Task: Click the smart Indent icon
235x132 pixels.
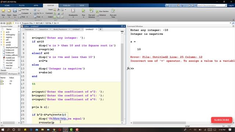Action: click(x=55, y=17)
